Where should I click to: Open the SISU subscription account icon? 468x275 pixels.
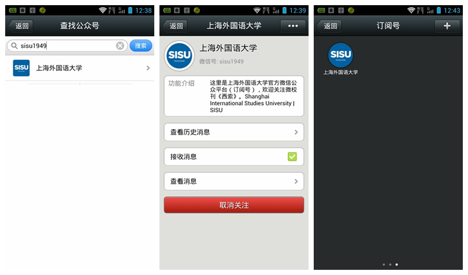click(x=341, y=55)
